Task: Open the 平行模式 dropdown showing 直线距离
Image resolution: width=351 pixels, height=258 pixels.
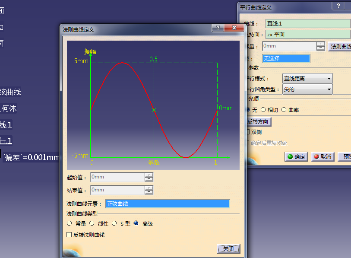Action: (307, 79)
